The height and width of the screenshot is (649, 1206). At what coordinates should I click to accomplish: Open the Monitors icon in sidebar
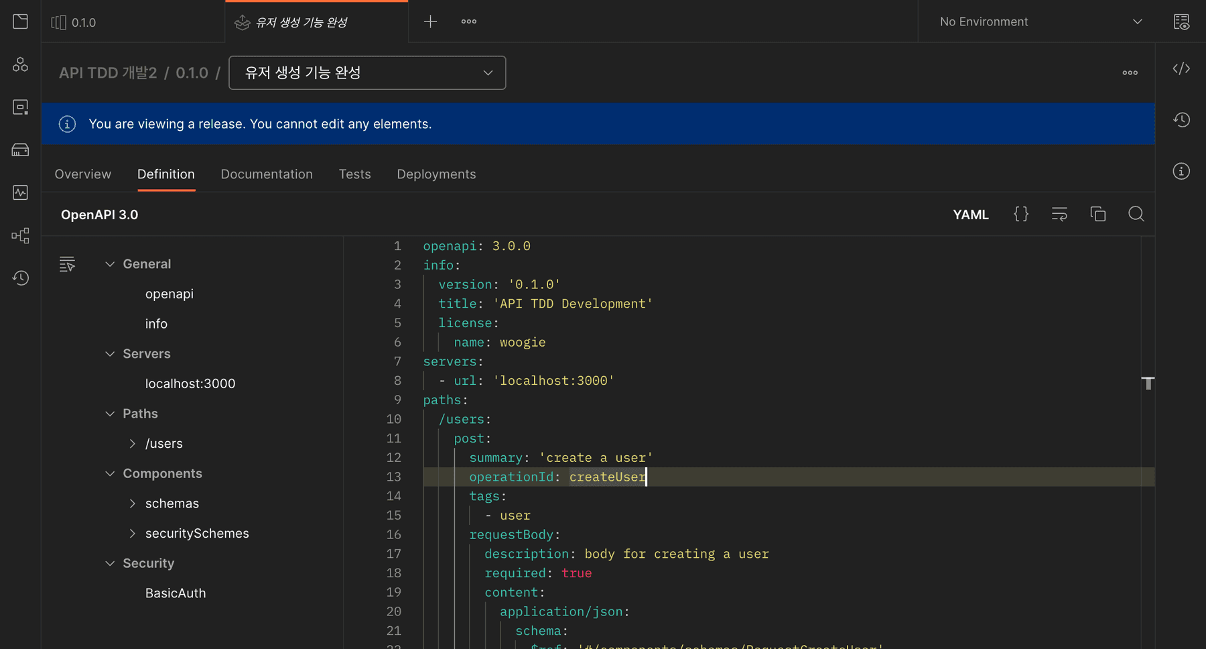(20, 192)
